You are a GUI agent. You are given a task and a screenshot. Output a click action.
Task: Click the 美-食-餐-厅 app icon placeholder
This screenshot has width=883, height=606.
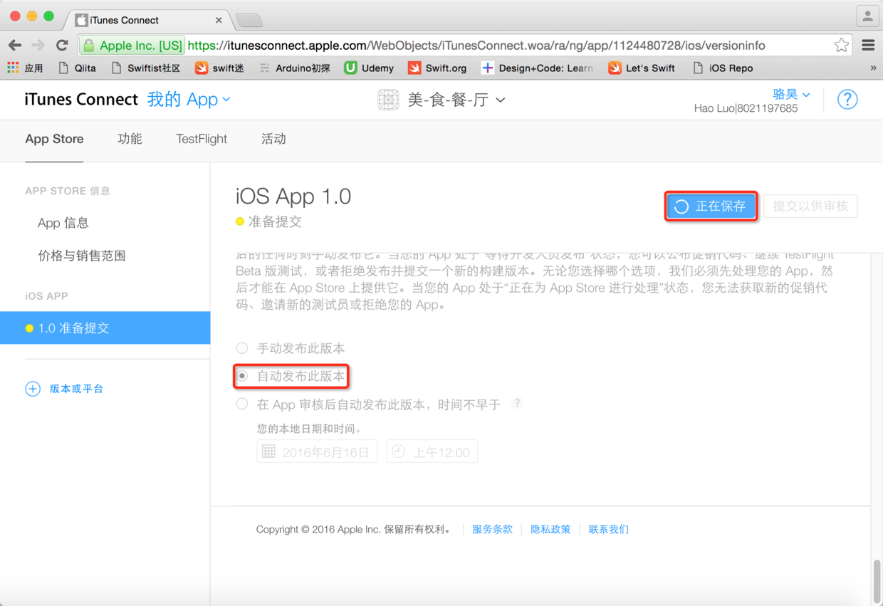[388, 100]
